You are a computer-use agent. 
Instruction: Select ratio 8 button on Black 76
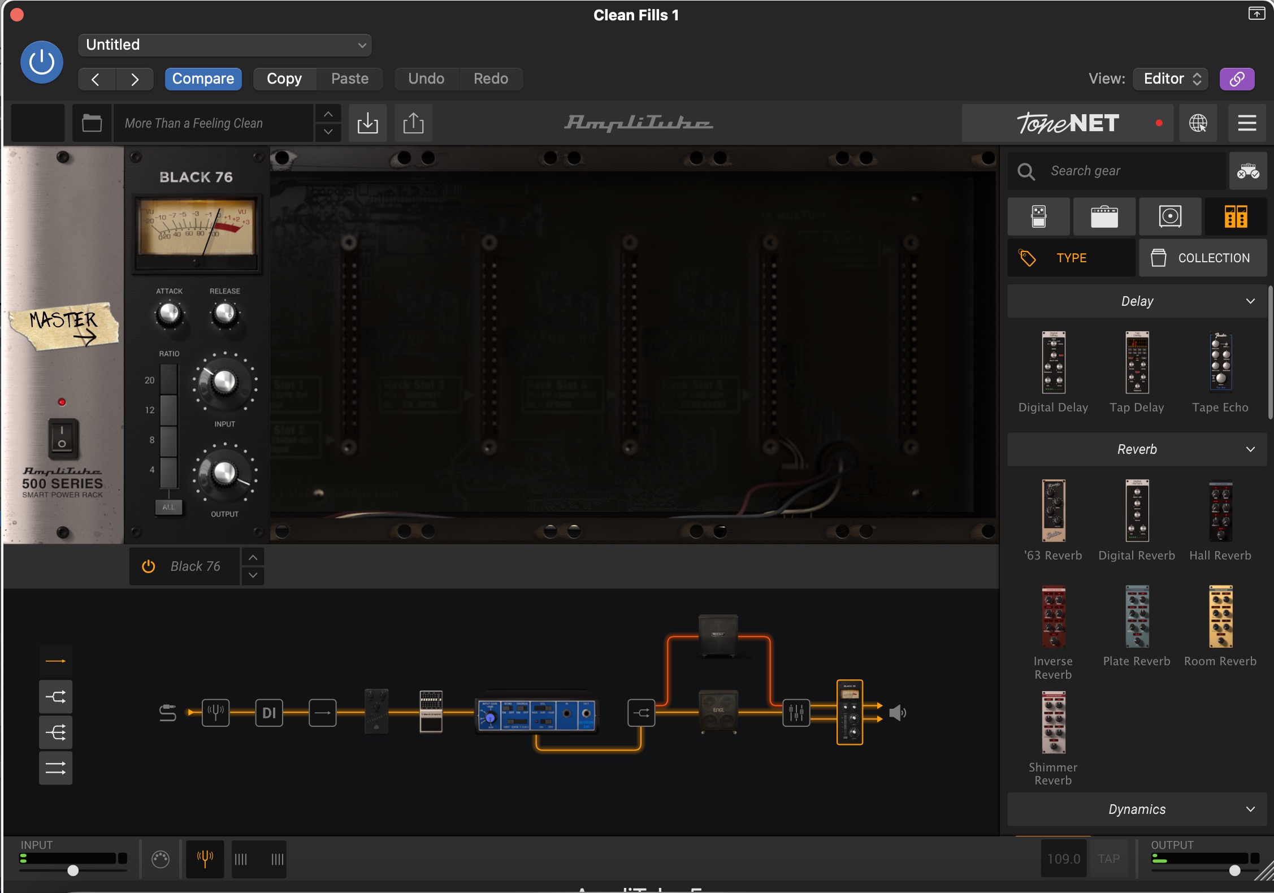pyautogui.click(x=169, y=440)
